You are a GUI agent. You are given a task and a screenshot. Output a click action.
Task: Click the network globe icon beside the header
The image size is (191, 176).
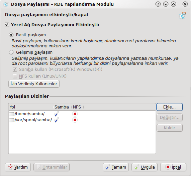182,16
